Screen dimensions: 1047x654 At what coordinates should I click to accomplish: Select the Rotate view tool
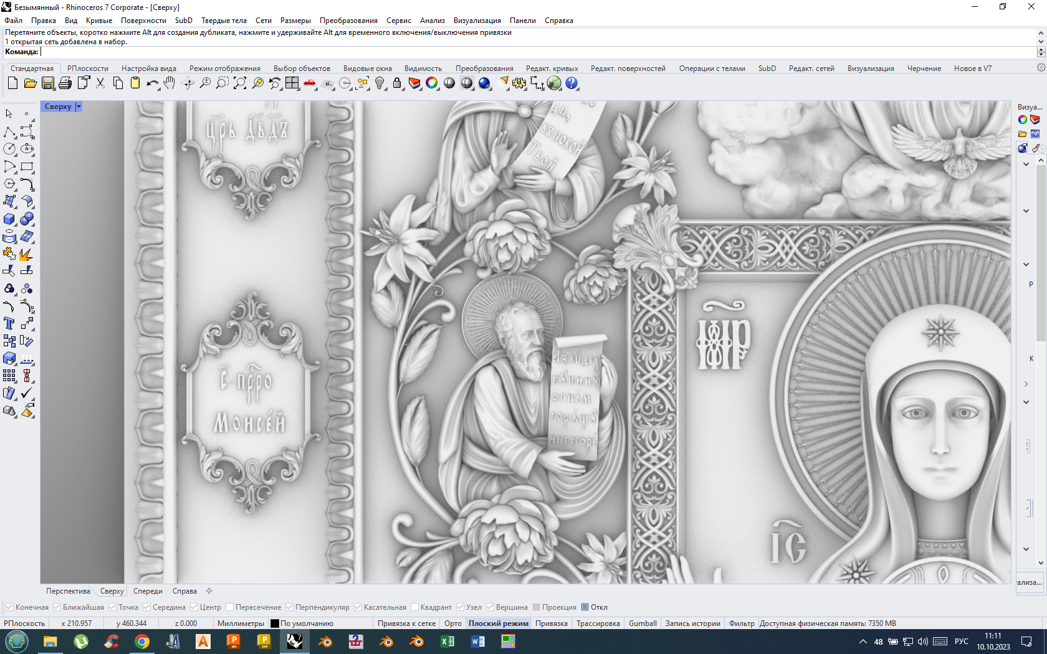(188, 83)
